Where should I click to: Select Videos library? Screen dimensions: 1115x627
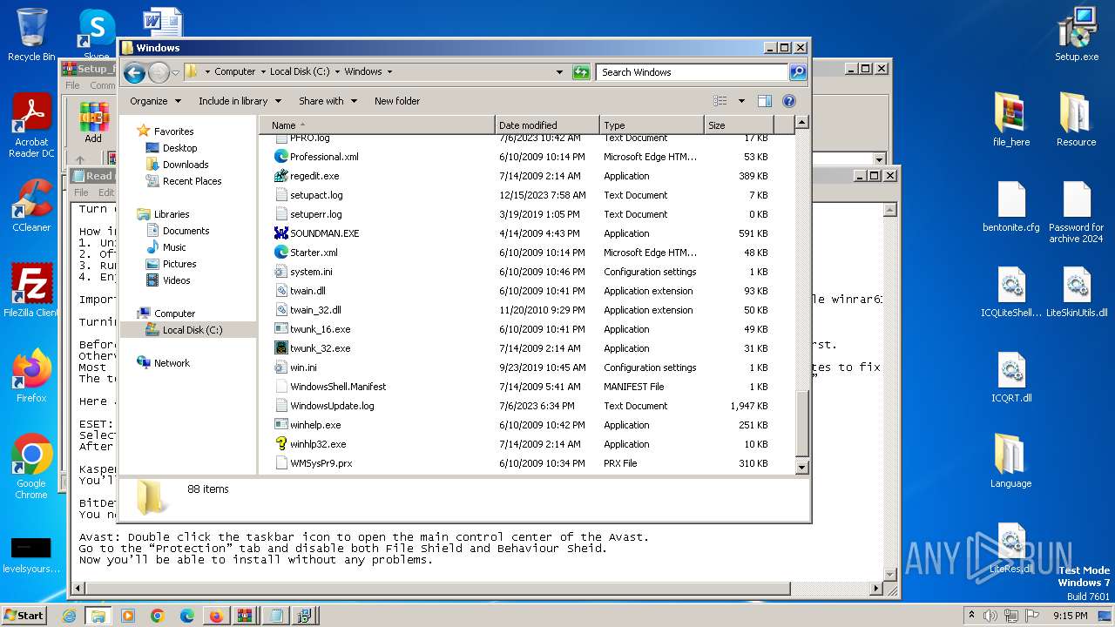point(176,280)
